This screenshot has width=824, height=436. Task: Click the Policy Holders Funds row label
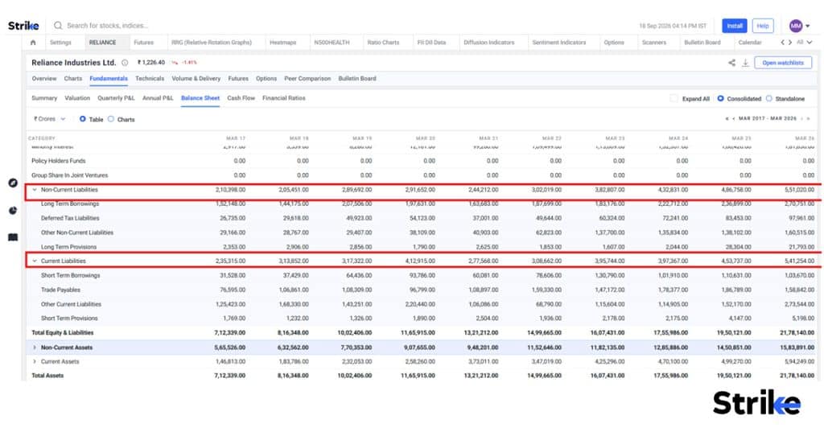click(58, 161)
